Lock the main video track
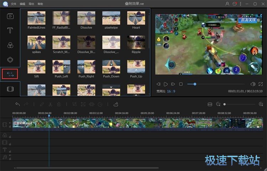Screen dimensions: 267x171 click(x=10, y=127)
